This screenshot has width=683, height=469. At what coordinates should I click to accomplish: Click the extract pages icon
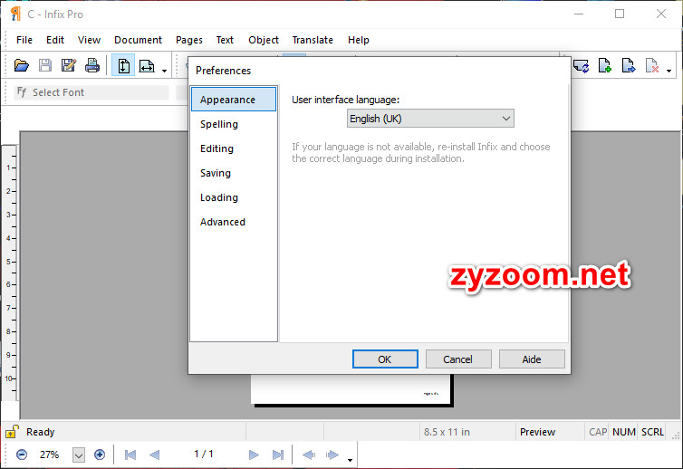point(628,66)
